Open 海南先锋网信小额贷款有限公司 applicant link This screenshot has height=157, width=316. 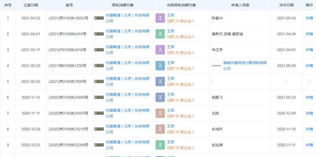245,65
